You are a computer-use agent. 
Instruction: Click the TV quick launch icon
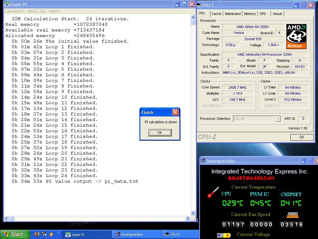[x=44, y=234]
